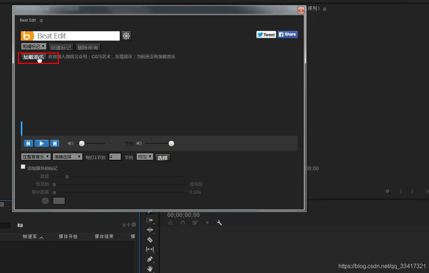Select the Hand tool
This screenshot has height=273, width=429.
(x=150, y=269)
